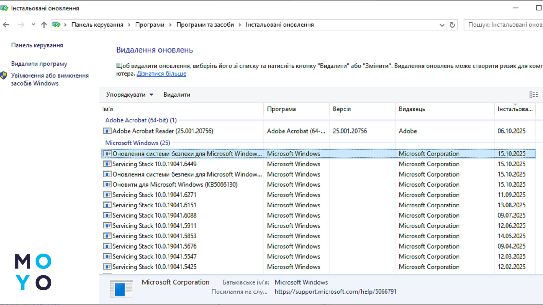543x305 pixels.
Task: Click the update icon beside Adobe Acrobat Reader
Action: [107, 131]
